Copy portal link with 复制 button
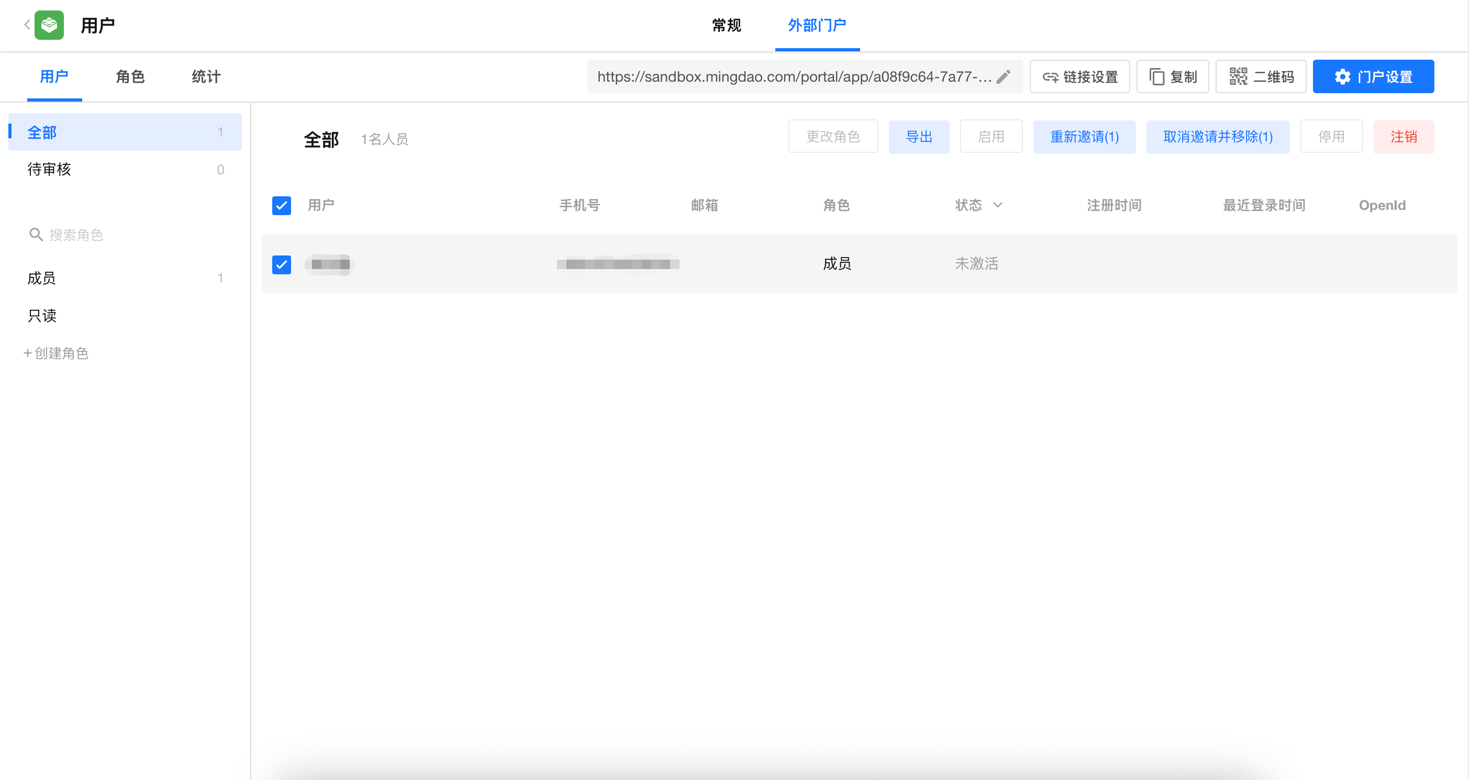The height and width of the screenshot is (780, 1470). [x=1173, y=76]
